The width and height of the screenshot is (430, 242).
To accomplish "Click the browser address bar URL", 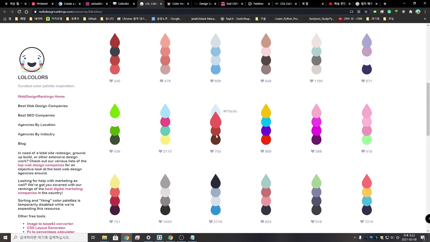I will [x=71, y=12].
